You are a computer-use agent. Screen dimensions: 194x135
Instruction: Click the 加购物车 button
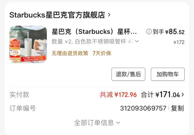[x=168, y=74]
